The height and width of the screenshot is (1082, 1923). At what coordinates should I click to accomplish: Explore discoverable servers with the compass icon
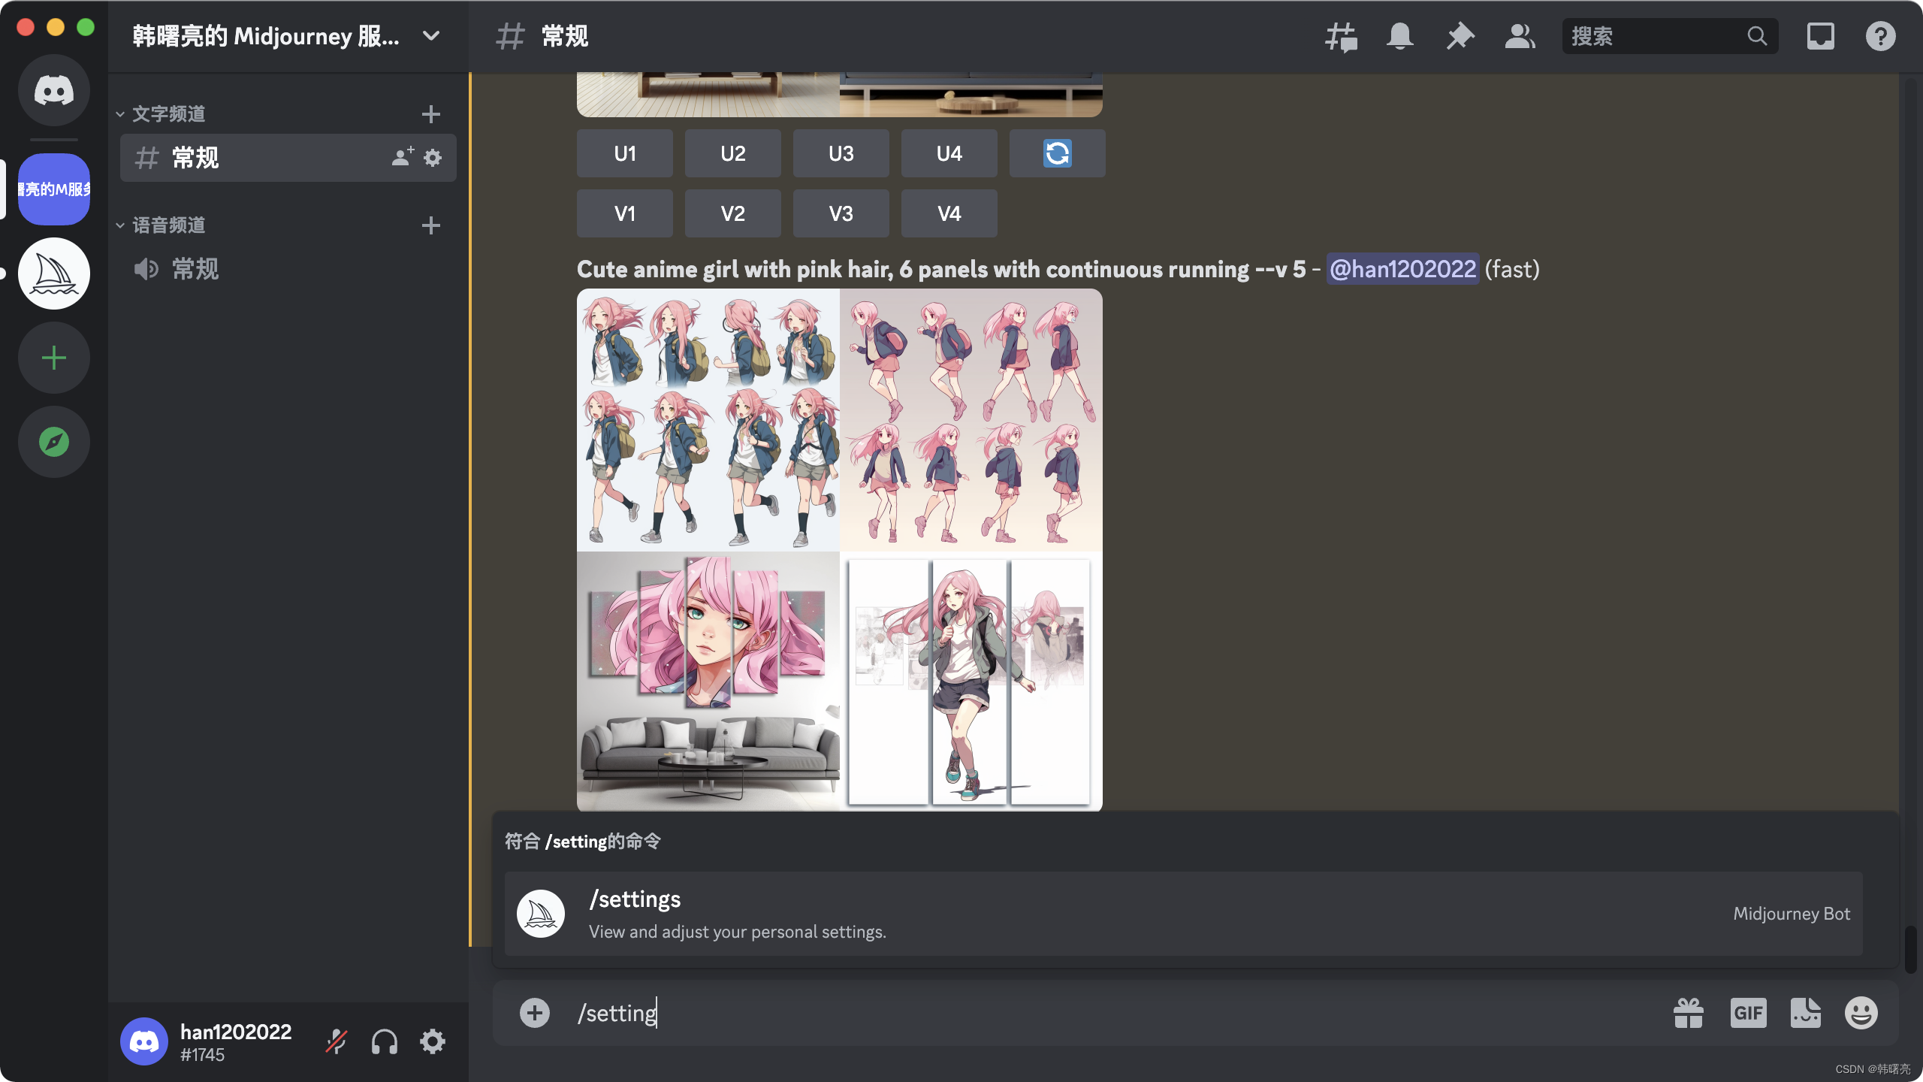(x=54, y=442)
